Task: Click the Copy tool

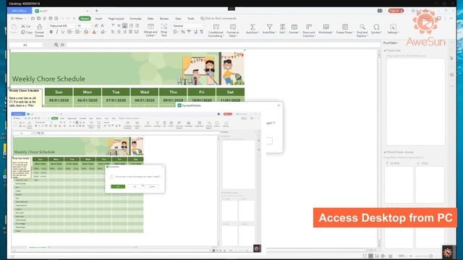Action: coord(27,32)
